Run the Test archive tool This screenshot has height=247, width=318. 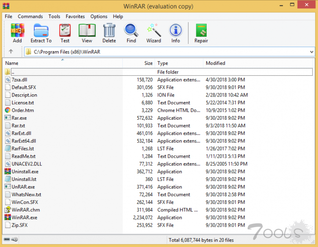(x=65, y=34)
